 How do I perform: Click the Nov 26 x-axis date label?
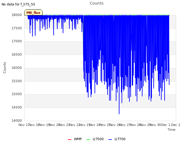(x=115, y=125)
